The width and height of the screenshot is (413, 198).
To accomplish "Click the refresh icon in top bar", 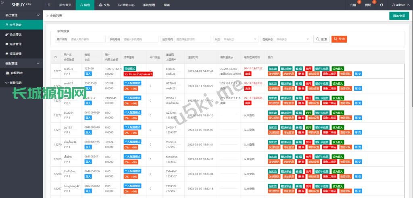I will tap(381, 5).
